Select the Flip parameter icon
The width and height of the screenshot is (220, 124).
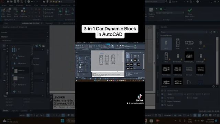pos(14,92)
